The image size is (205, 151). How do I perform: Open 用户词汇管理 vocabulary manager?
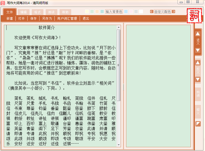[x=67, y=19]
